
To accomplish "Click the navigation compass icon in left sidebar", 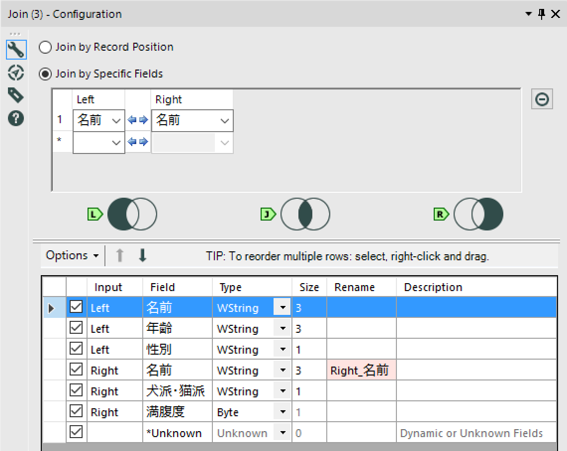I will [x=15, y=73].
